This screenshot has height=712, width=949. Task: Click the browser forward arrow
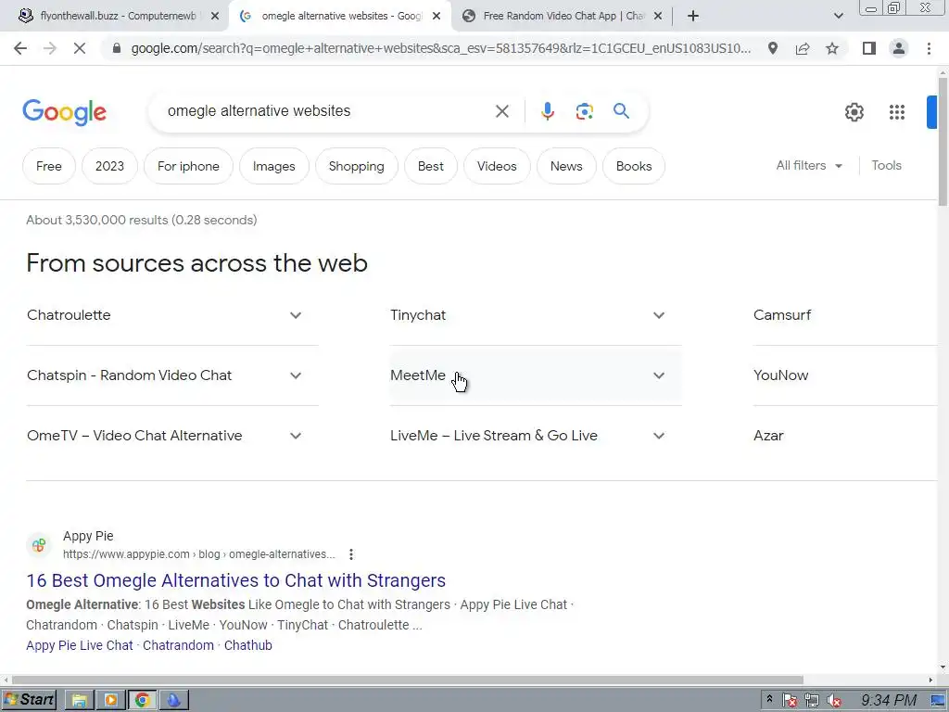(x=50, y=48)
